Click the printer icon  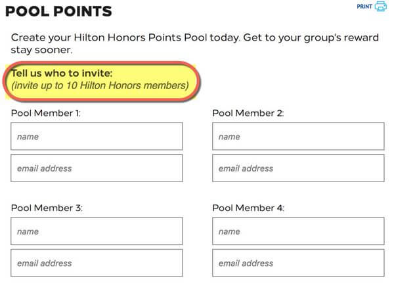[x=381, y=7]
